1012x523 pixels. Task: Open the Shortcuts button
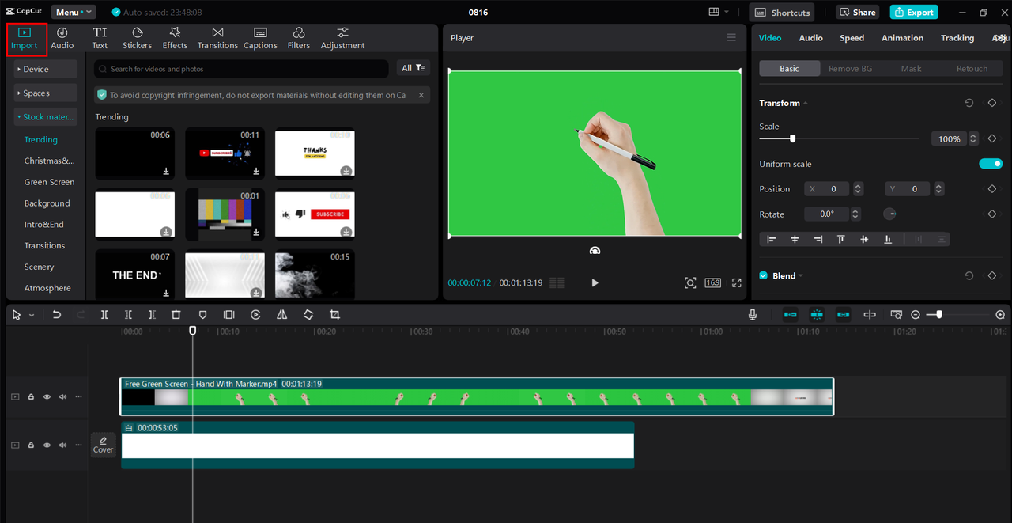click(782, 12)
